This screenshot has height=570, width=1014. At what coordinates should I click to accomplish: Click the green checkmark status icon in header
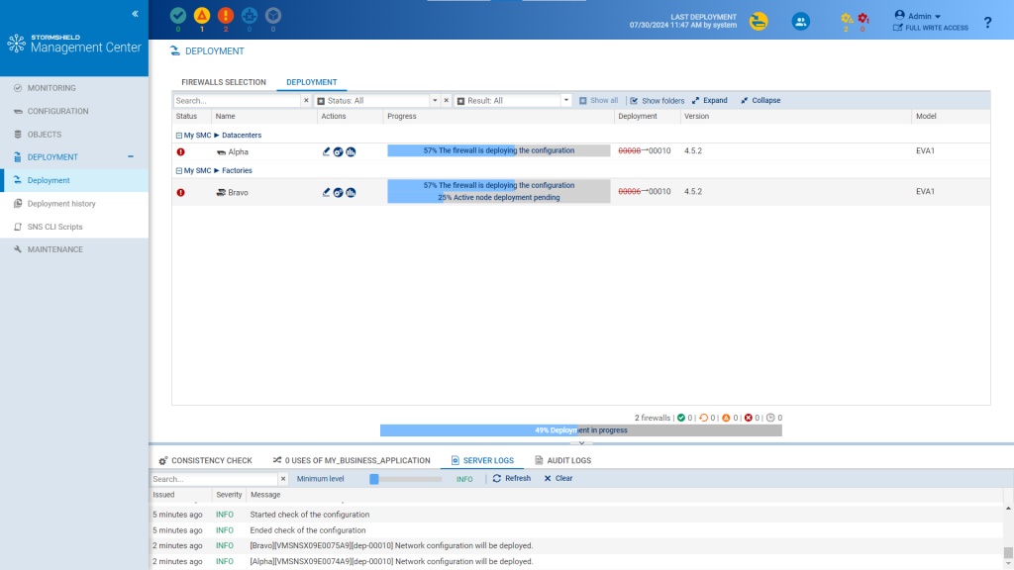(x=178, y=16)
